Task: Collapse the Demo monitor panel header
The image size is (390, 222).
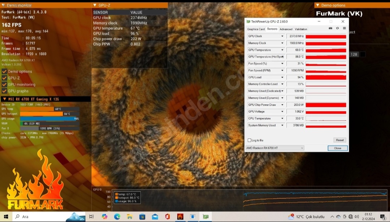Action: (x=46, y=5)
